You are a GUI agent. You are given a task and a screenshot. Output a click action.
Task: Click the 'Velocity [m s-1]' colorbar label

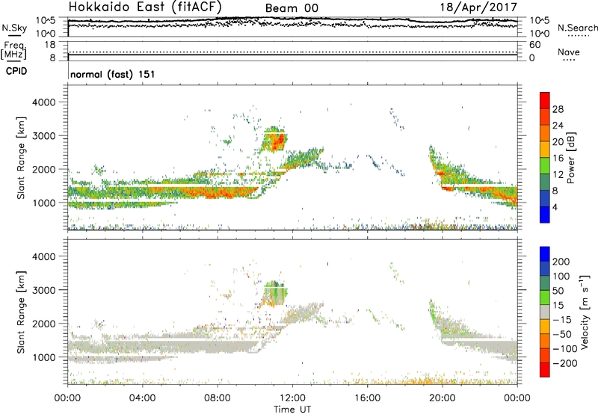[x=585, y=312]
